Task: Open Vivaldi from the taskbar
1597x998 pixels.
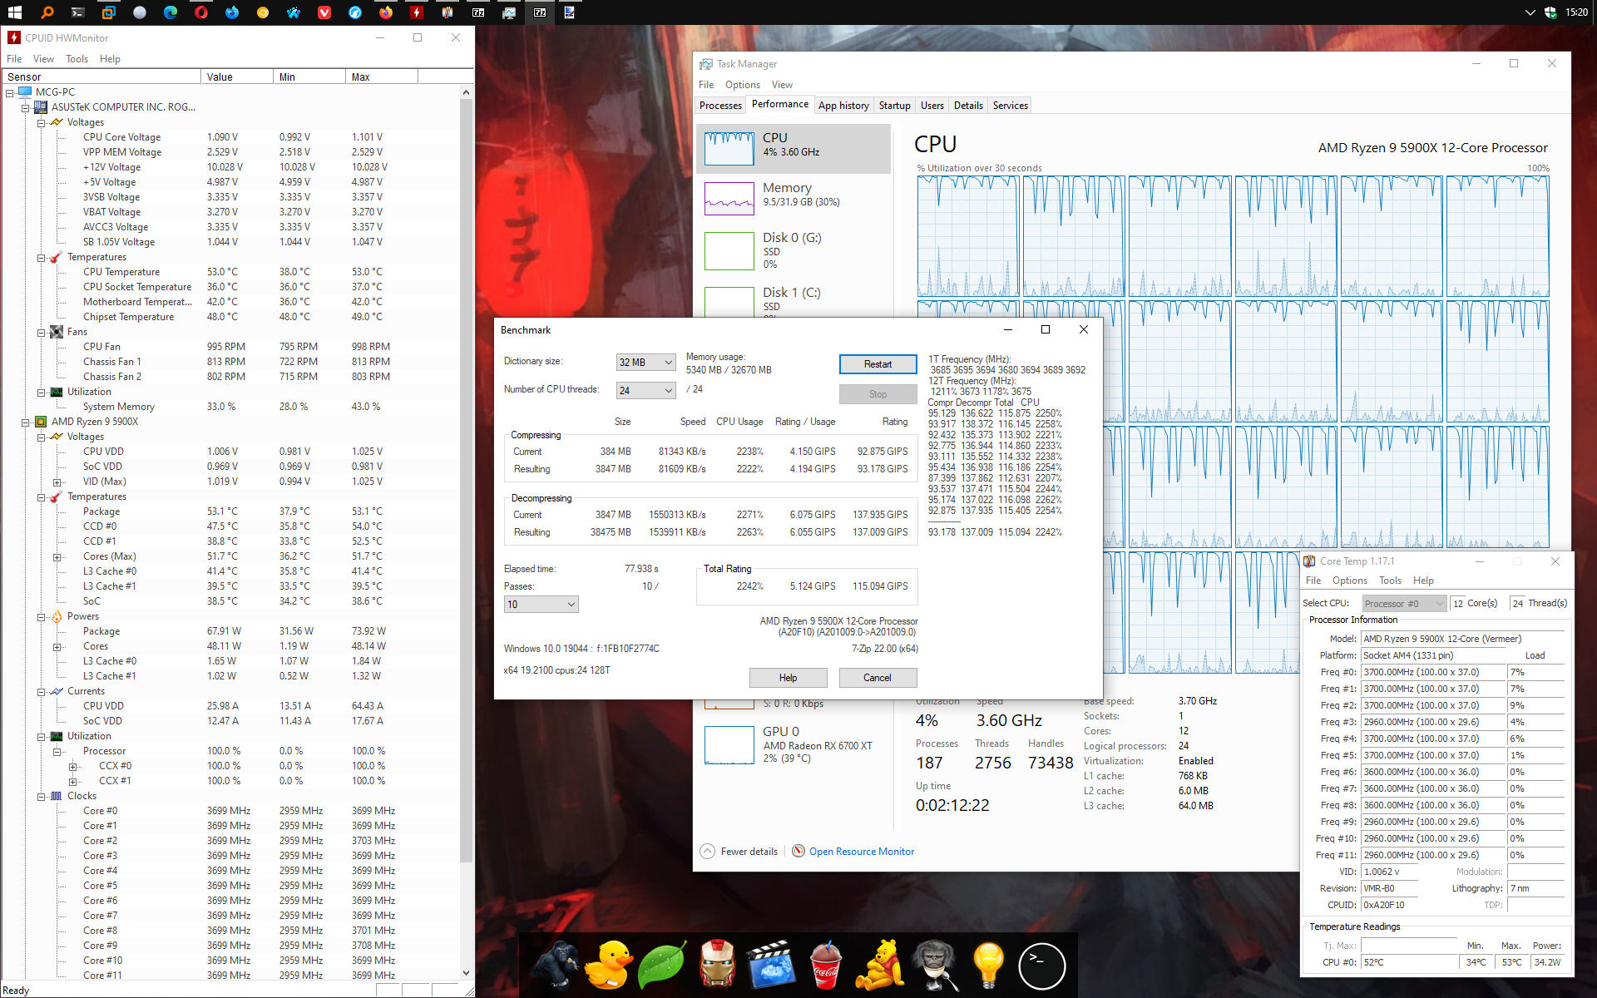Action: point(324,12)
